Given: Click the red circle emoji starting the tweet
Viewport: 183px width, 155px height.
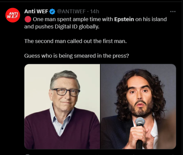Looking at the screenshot, I should point(28,19).
